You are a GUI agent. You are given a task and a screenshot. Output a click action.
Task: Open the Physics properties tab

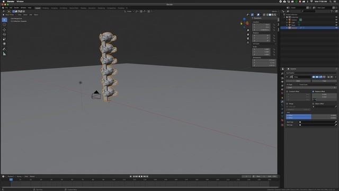point(282,109)
